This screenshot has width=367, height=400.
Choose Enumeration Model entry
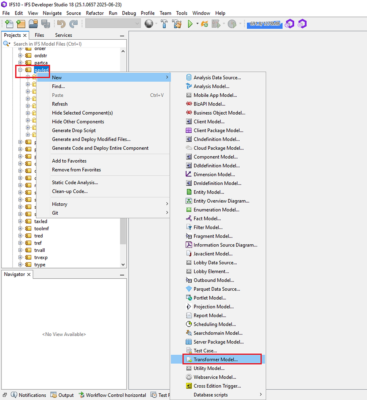click(x=218, y=210)
